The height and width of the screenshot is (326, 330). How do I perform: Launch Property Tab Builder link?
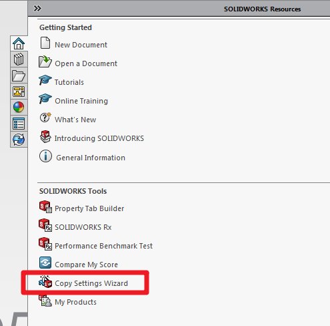(89, 208)
